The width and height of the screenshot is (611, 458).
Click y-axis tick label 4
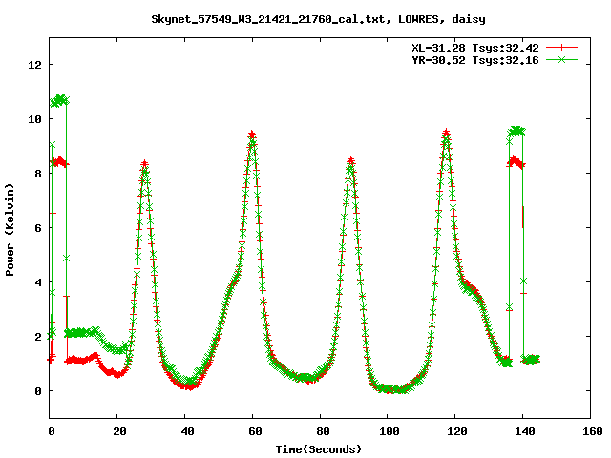point(38,282)
